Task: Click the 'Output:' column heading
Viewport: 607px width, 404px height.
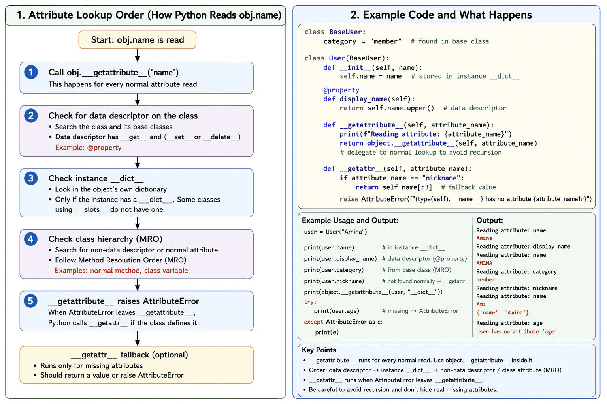Action: pos(490,221)
